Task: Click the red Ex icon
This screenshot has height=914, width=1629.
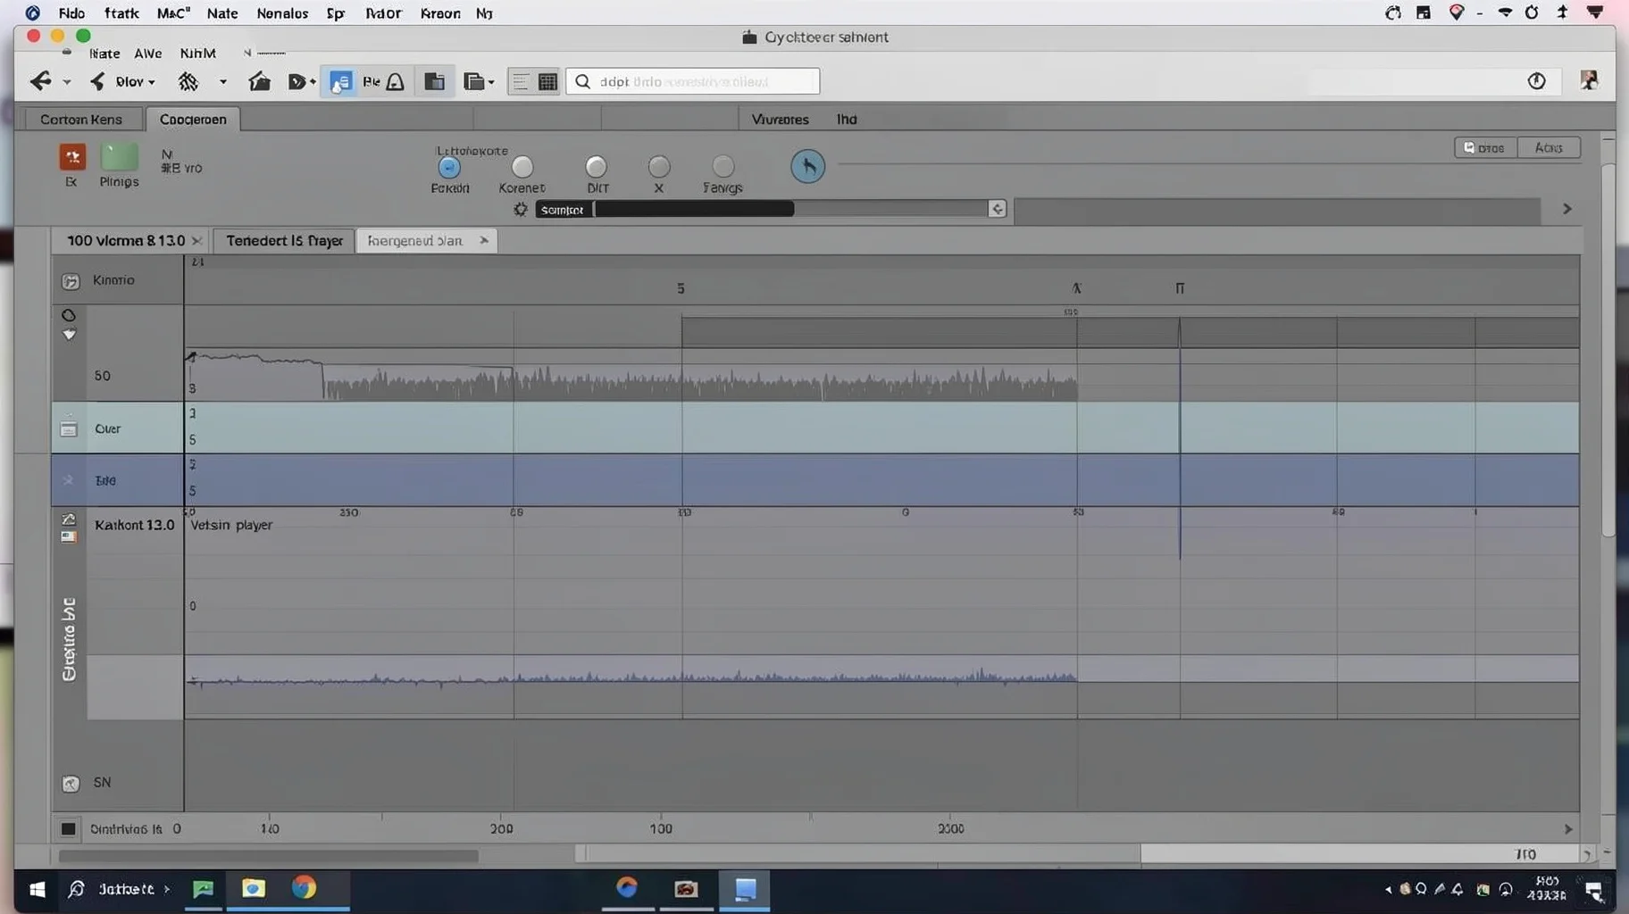Action: (72, 157)
